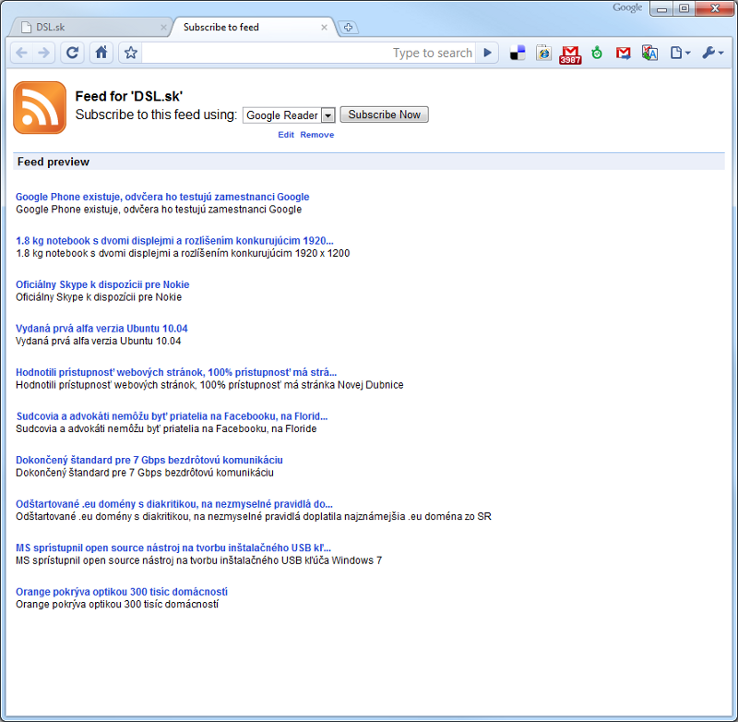The width and height of the screenshot is (738, 722).
Task: Open Dokončený štandard pre 7 Gbps article
Action: [x=149, y=460]
